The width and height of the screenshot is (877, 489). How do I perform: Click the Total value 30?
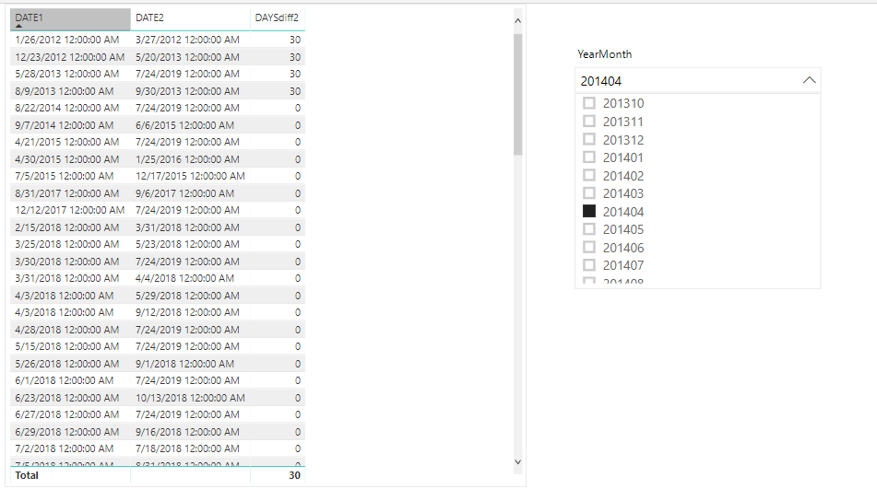tap(295, 475)
